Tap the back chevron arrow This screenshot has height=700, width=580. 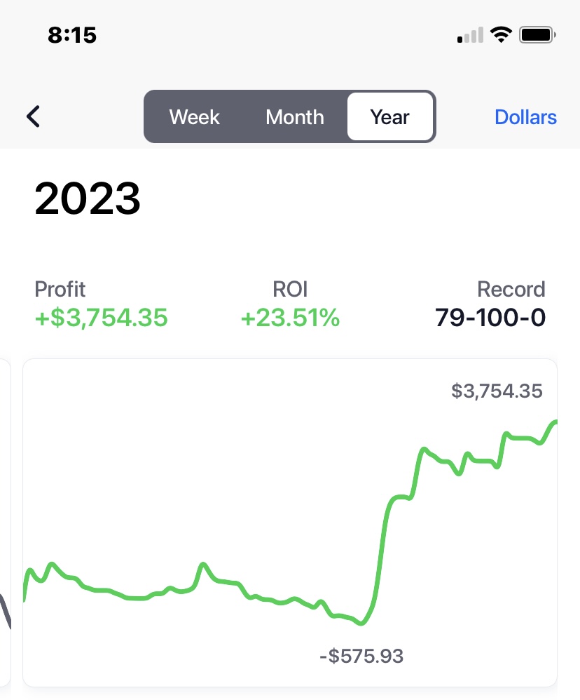coord(34,116)
